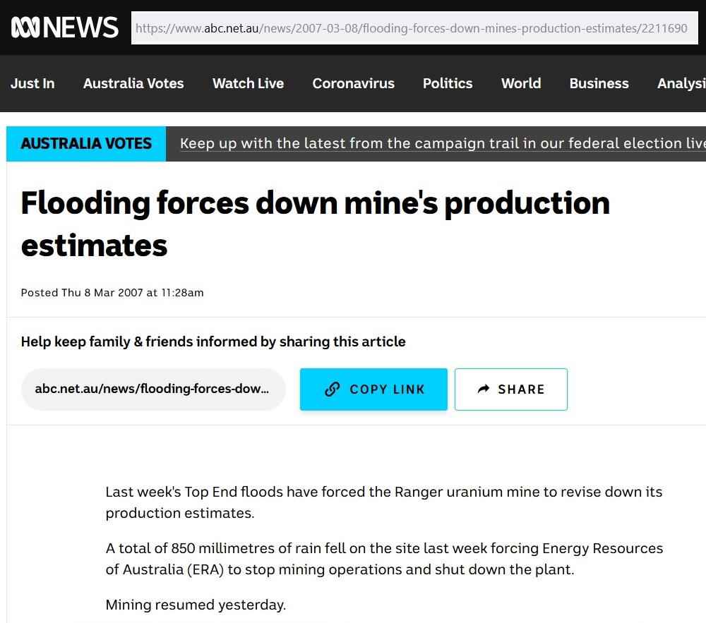Click the share arrow icon

coord(484,389)
